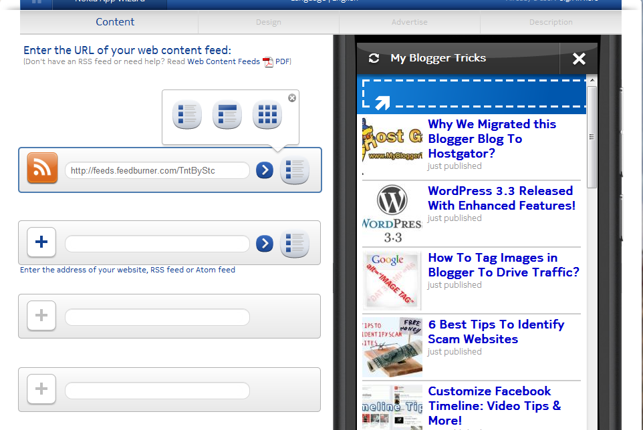Switch to the Content tab

[115, 22]
